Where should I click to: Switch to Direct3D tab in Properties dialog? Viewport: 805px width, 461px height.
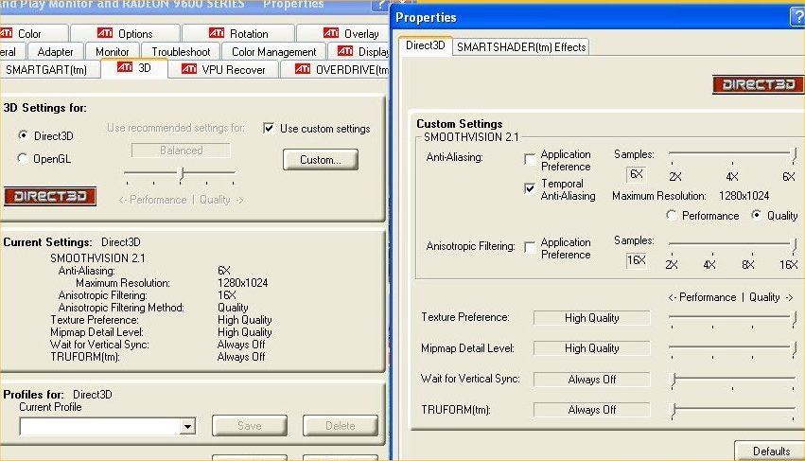click(425, 45)
